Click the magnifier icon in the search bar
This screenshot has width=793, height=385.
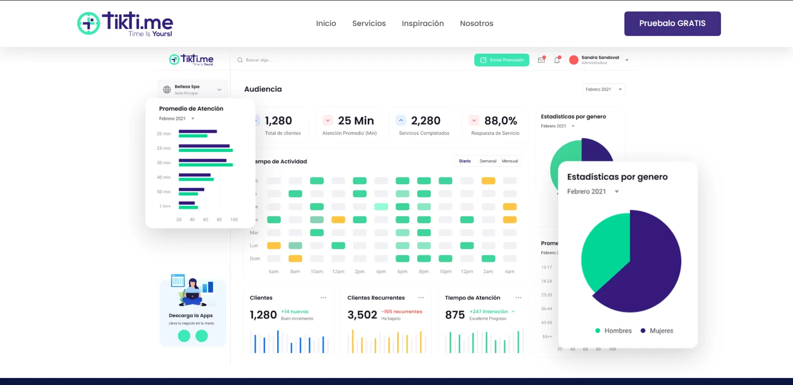point(240,60)
